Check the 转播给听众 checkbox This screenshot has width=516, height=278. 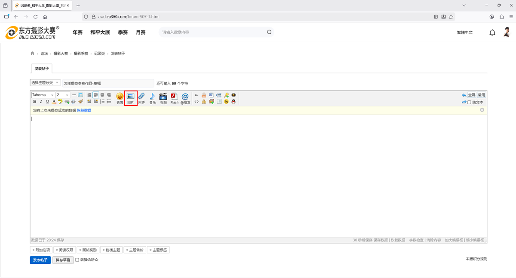(77, 260)
